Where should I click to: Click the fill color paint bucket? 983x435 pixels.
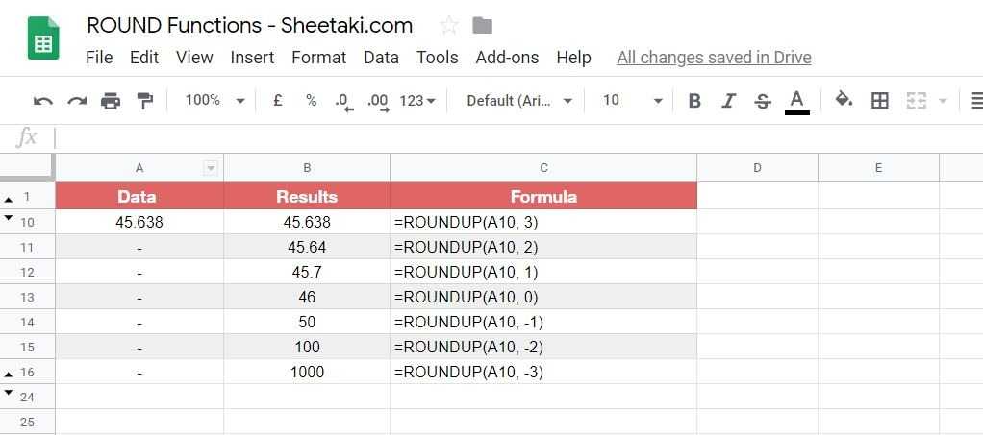tap(844, 100)
